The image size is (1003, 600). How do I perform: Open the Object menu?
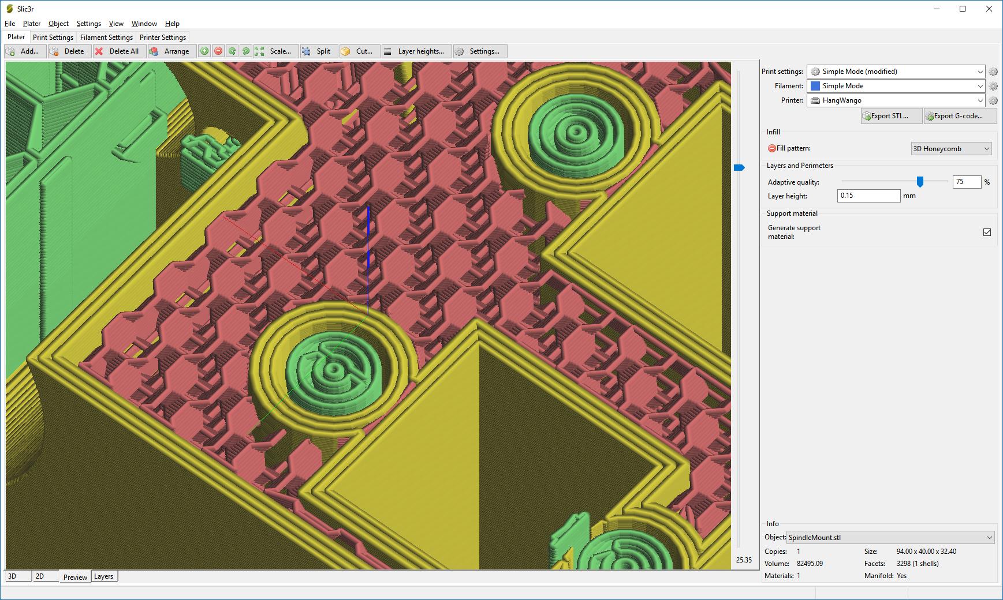[x=58, y=24]
